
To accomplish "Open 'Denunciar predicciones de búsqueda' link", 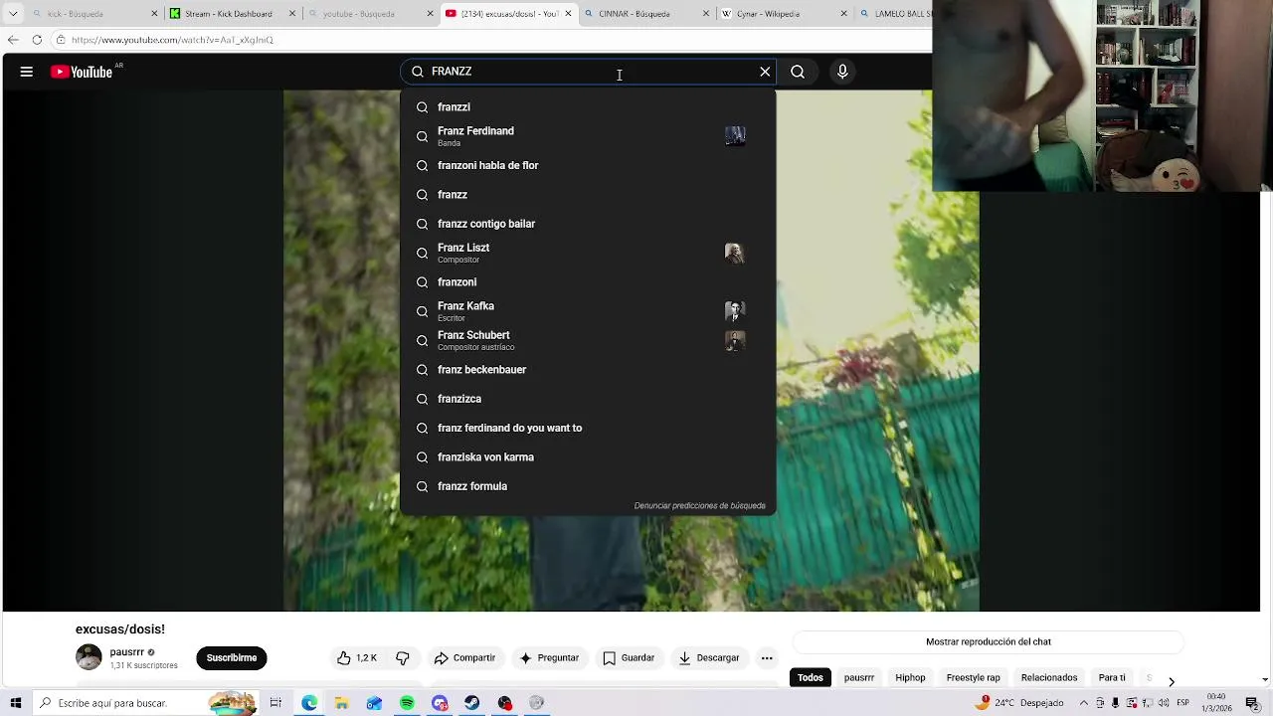I will [x=700, y=506].
